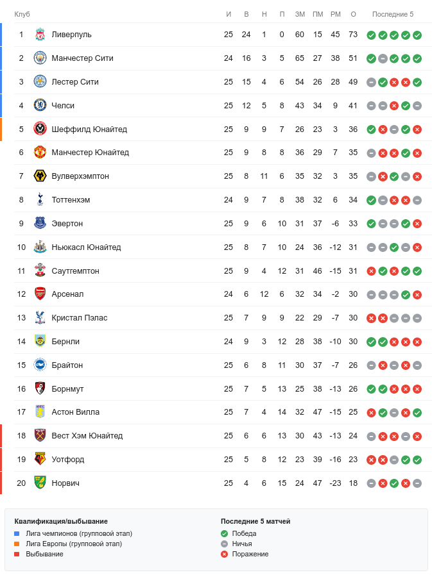Viewport: 432px width, 575px height.
Task: Click the Manchester City crest icon
Action: (x=40, y=58)
